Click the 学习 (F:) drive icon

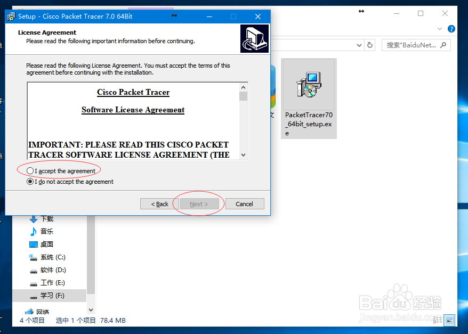coord(34,297)
